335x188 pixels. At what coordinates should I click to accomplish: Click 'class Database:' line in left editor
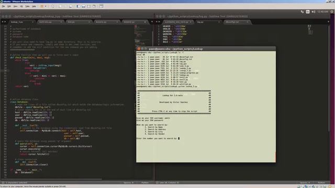[19, 102]
